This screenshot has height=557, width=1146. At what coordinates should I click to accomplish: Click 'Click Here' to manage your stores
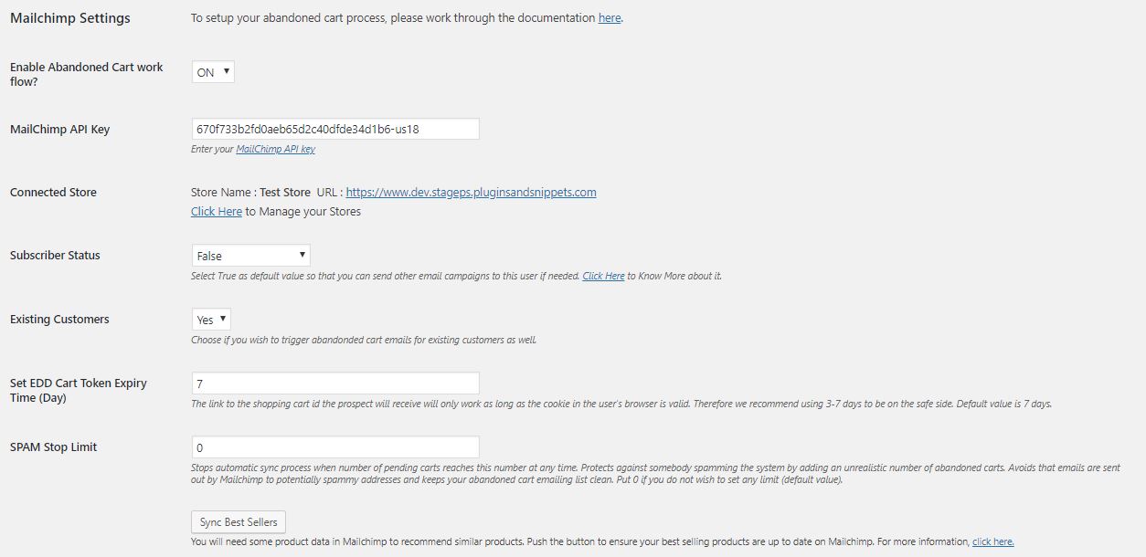[x=217, y=212]
